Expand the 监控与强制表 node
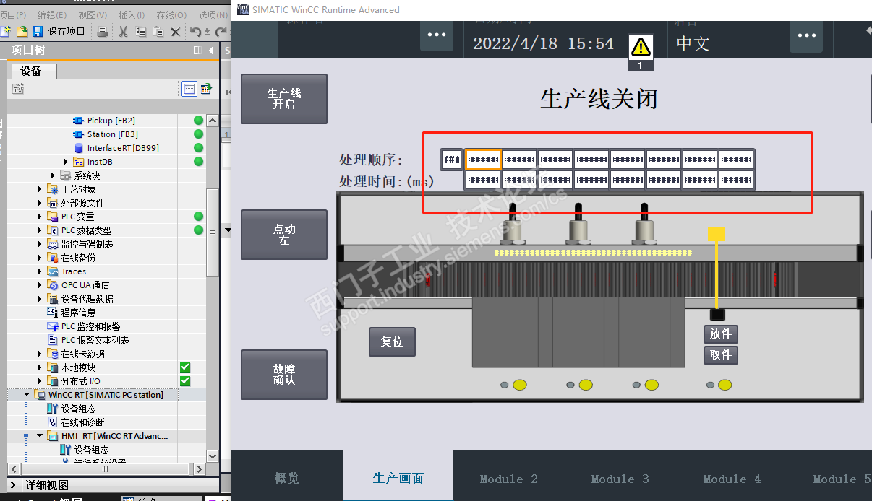The height and width of the screenshot is (501, 872). pyautogui.click(x=40, y=244)
